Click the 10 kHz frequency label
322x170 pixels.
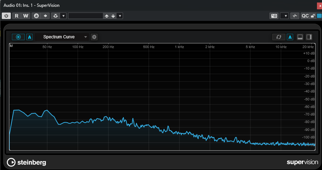click(x=281, y=47)
